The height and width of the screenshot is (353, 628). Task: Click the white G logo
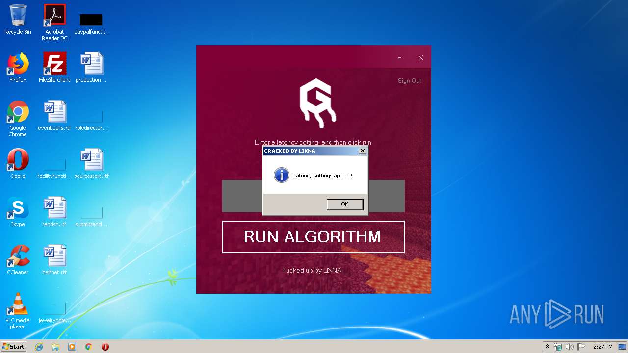click(x=318, y=103)
